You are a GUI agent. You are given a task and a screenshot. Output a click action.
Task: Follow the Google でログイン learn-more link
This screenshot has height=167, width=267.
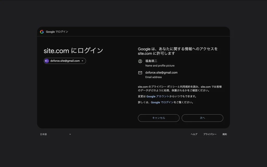point(162,102)
